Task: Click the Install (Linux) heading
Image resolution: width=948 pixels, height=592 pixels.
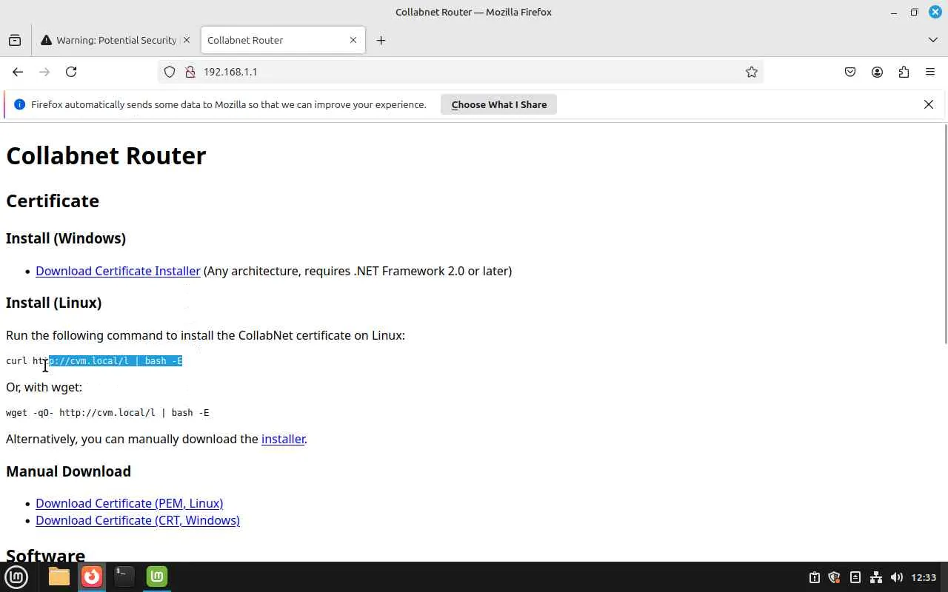Action: [x=53, y=303]
